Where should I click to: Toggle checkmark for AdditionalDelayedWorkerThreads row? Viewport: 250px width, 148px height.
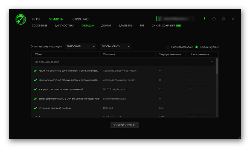coord(35,71)
